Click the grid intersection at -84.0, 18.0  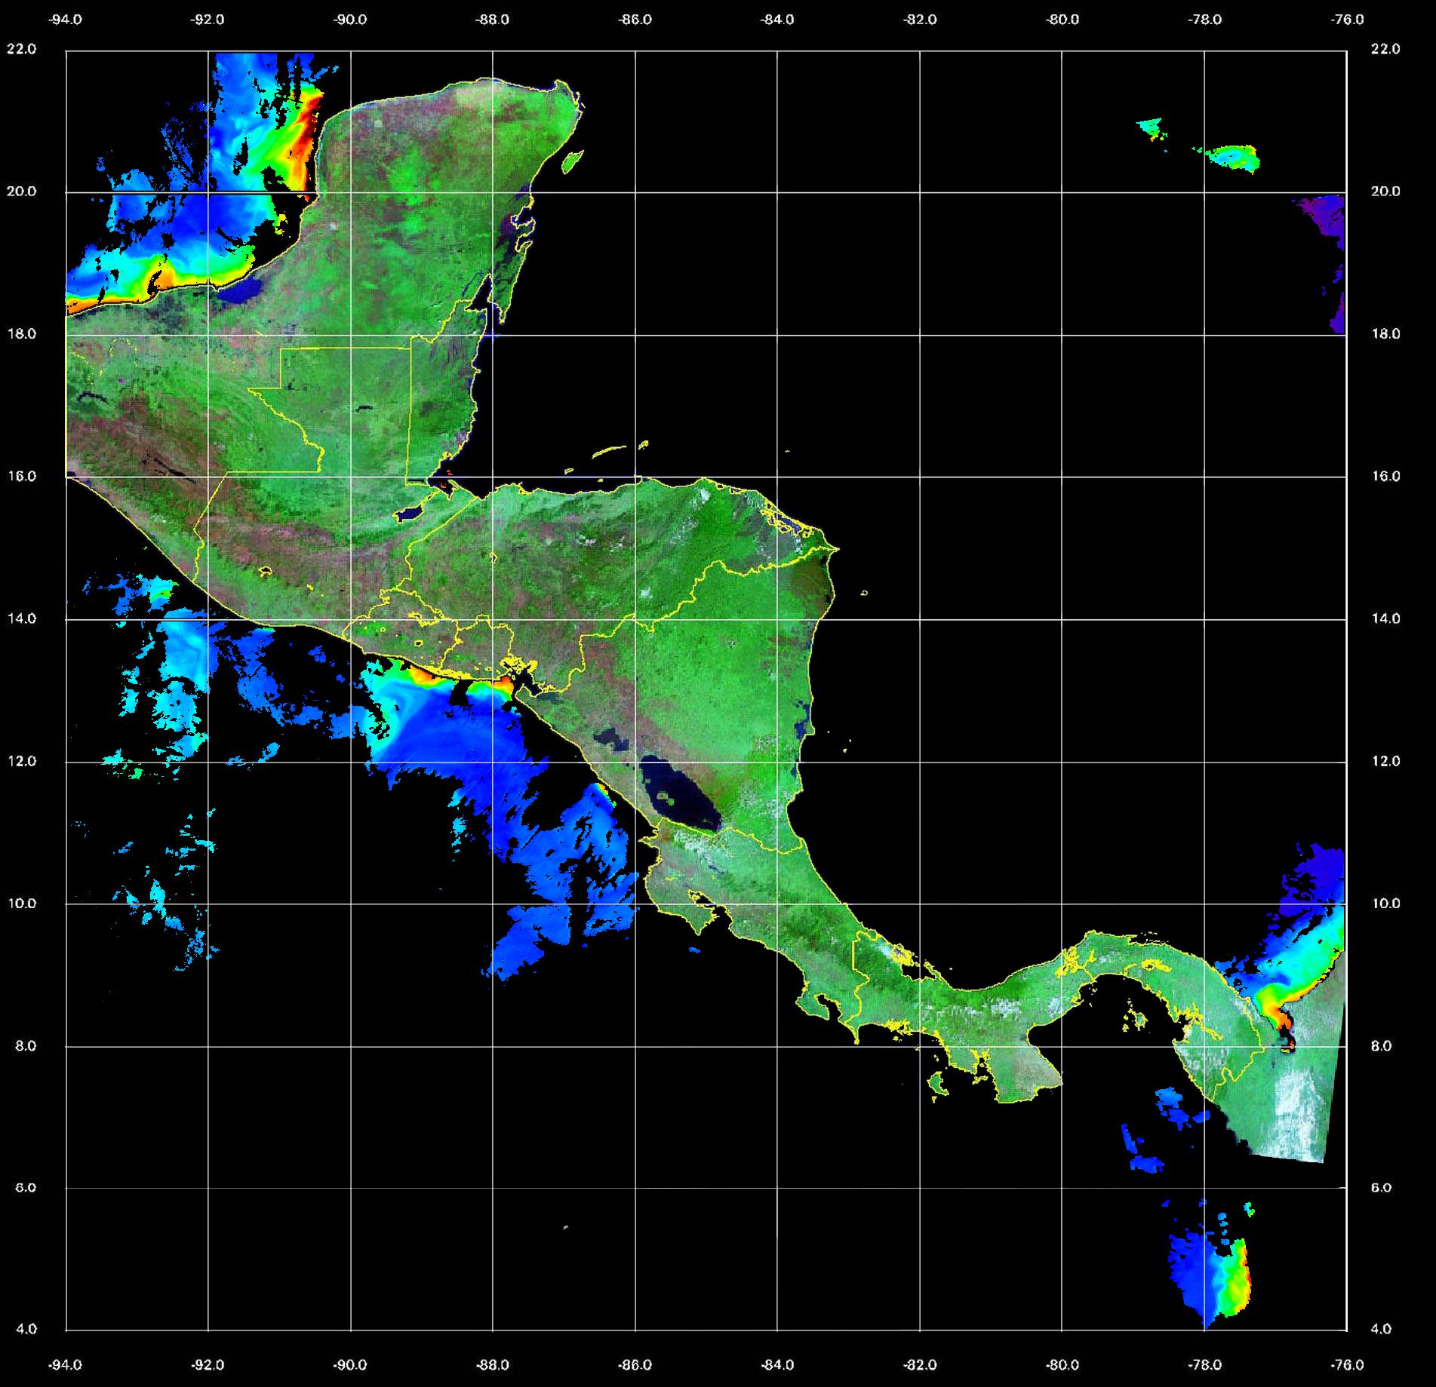[777, 335]
